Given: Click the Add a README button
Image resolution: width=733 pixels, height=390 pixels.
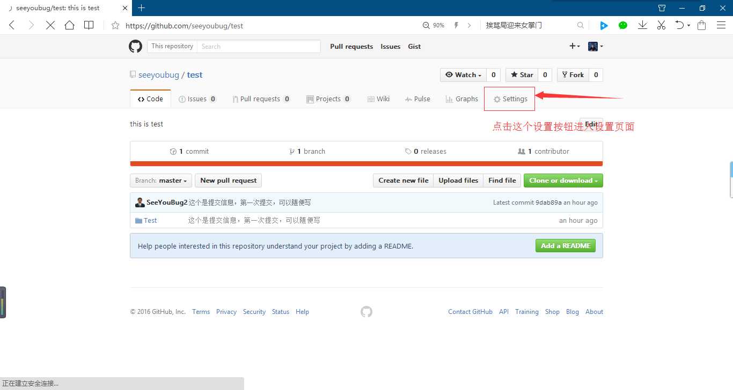Looking at the screenshot, I should pyautogui.click(x=566, y=246).
